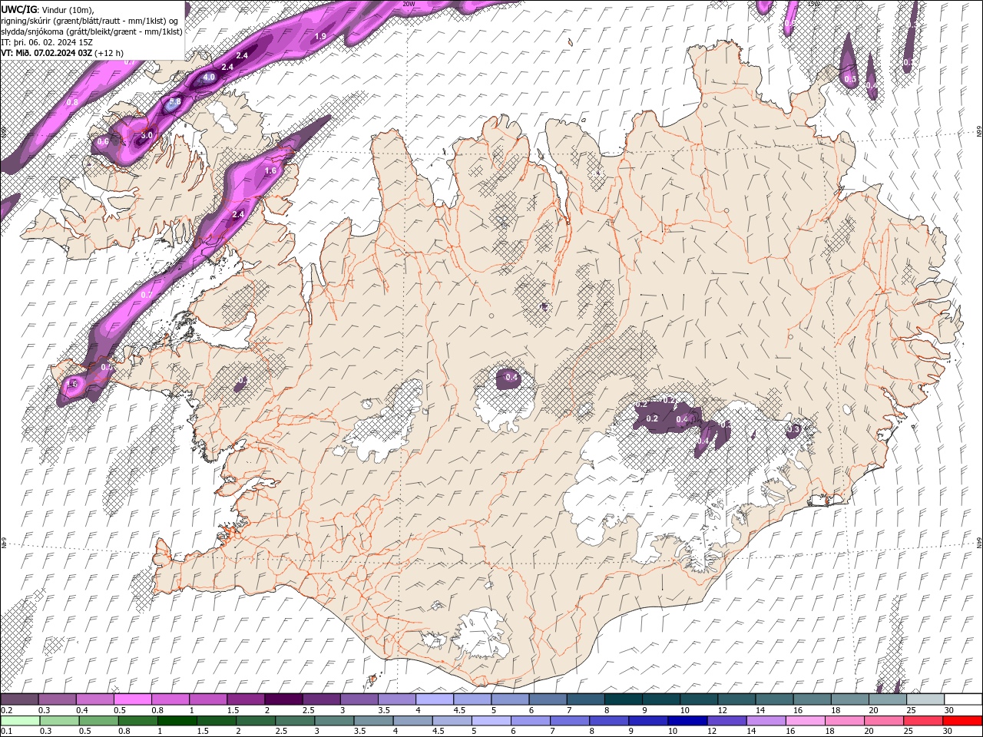Select top legend grey swatch between 25 and 30
983x737 pixels.
pyautogui.click(x=925, y=699)
